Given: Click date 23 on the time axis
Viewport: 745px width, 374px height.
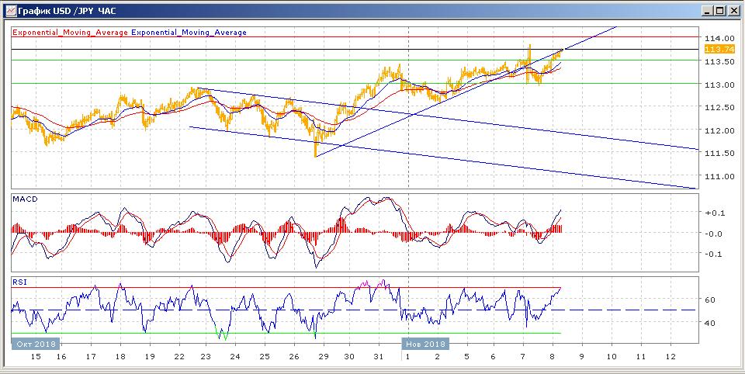Looking at the screenshot, I should tap(206, 357).
